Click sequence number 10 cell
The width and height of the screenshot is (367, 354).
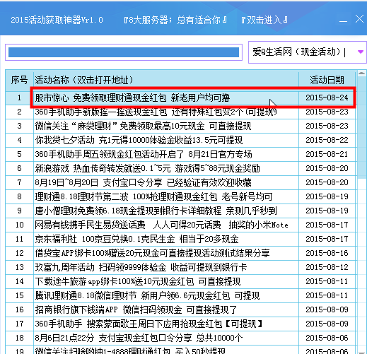pyautogui.click(x=20, y=225)
